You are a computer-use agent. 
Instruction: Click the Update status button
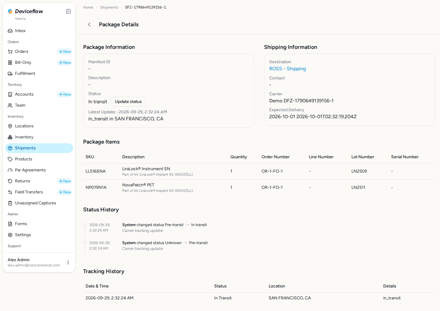128,102
